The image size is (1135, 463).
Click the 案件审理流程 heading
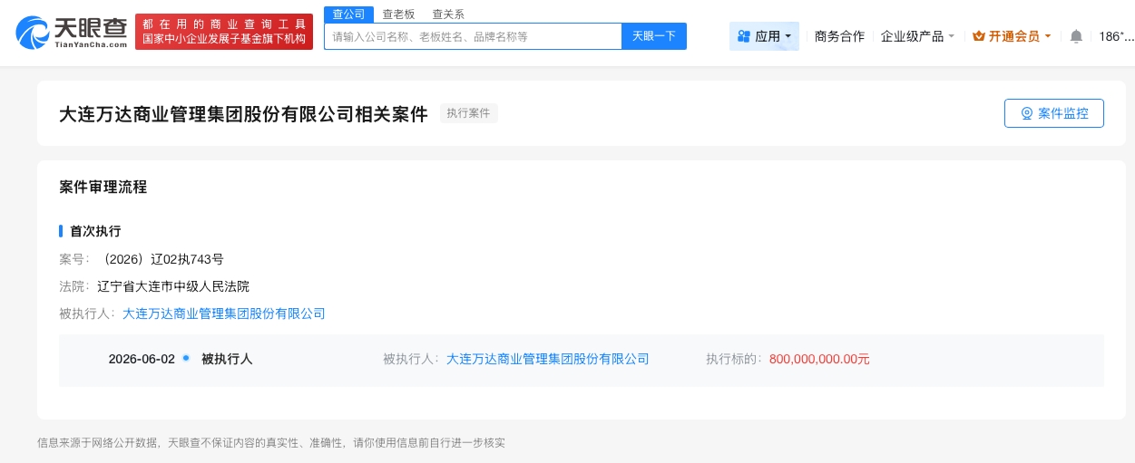[x=103, y=188]
